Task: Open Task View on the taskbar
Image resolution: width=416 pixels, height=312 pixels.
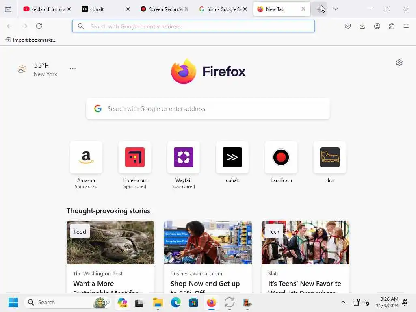Action: tap(139, 302)
